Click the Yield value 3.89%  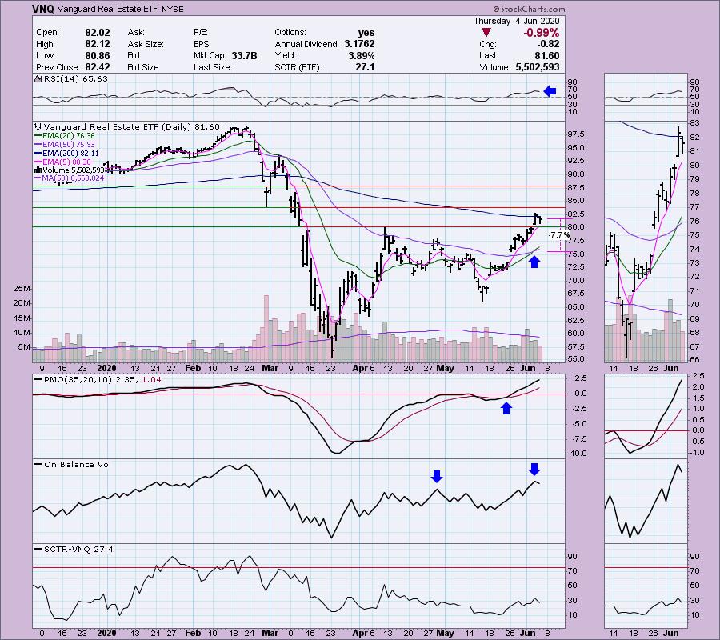362,55
